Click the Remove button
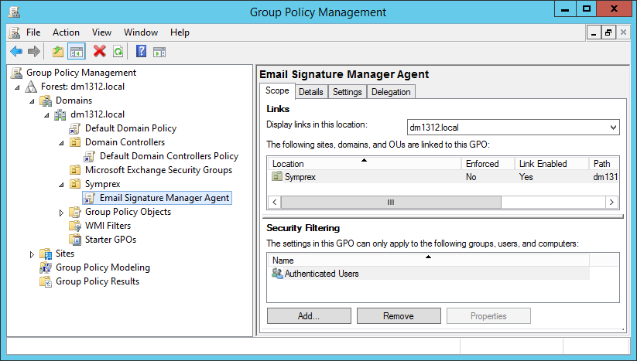This screenshot has height=361, width=637. 399,316
